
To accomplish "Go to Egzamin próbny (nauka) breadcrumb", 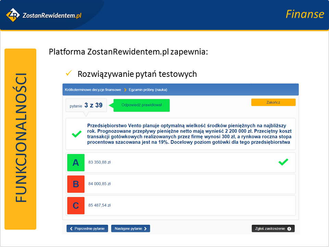I will coord(148,90).
